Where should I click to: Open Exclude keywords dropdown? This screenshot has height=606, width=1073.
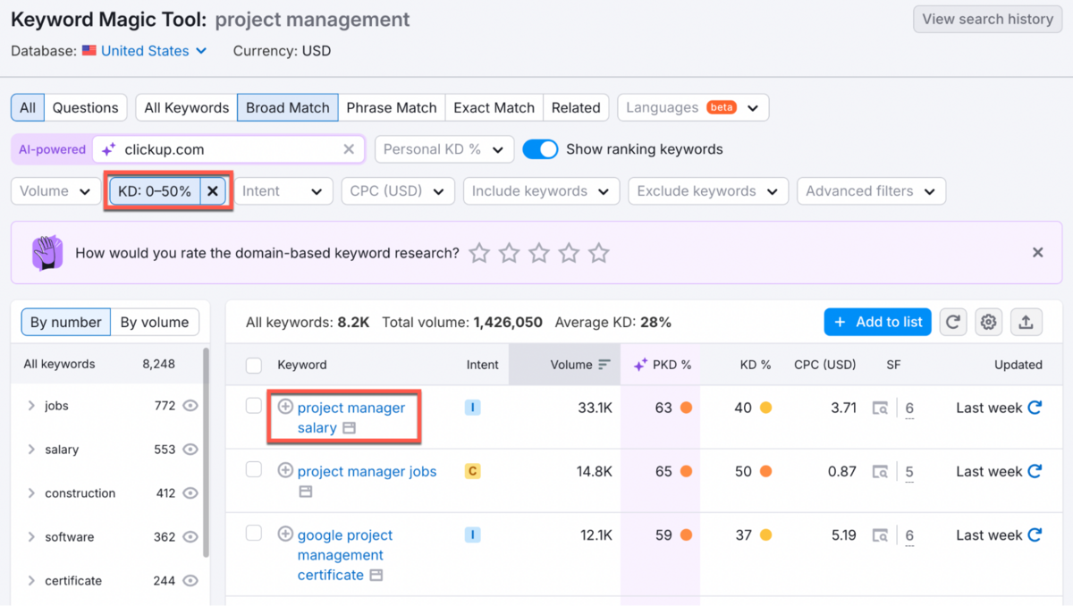point(708,191)
